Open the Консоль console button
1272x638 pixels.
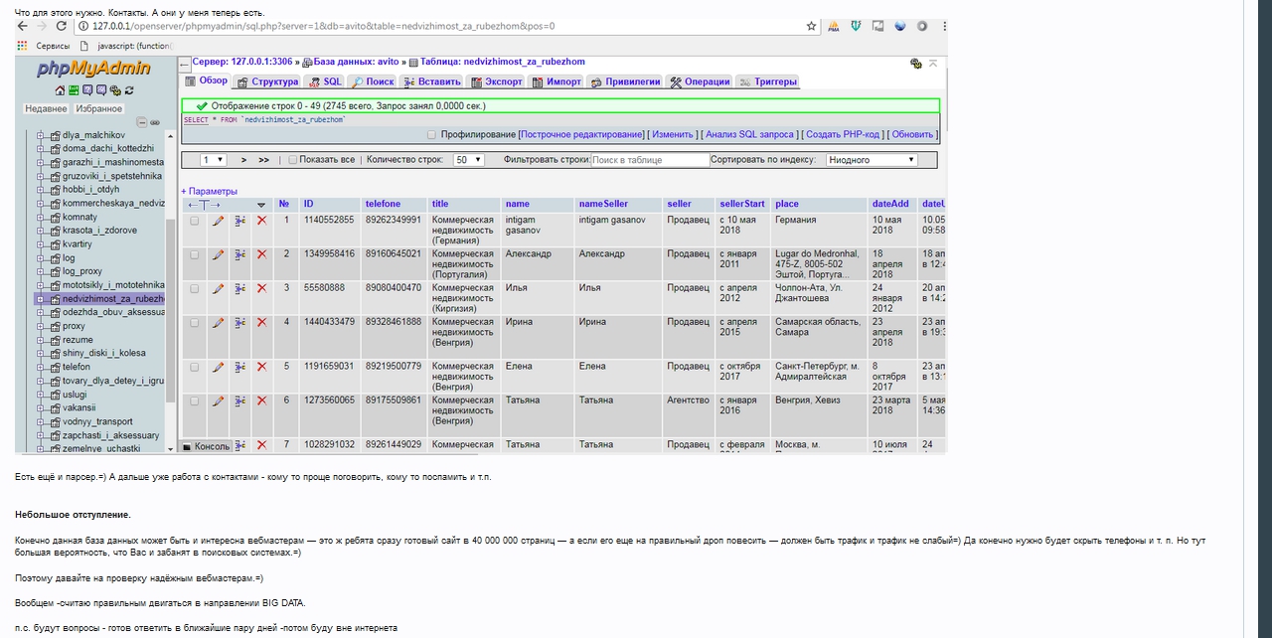coord(206,446)
